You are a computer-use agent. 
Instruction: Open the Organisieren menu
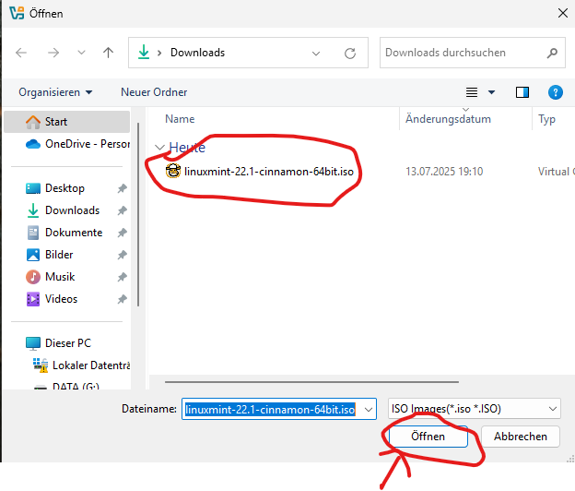click(55, 92)
